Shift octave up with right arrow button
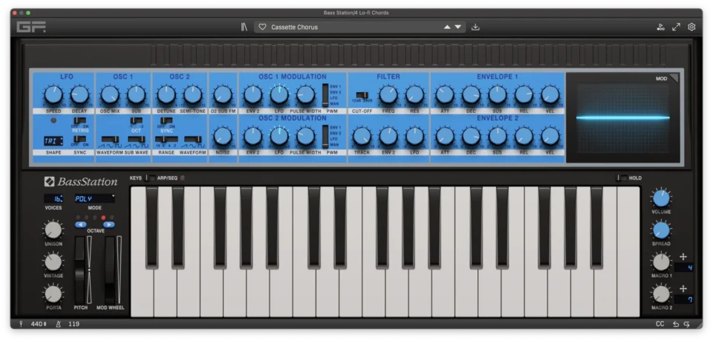The image size is (713, 341). coord(108,224)
